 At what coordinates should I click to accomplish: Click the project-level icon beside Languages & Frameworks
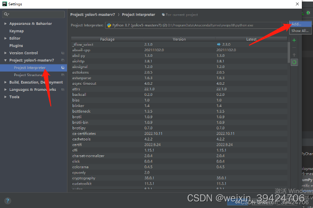pos(63,89)
